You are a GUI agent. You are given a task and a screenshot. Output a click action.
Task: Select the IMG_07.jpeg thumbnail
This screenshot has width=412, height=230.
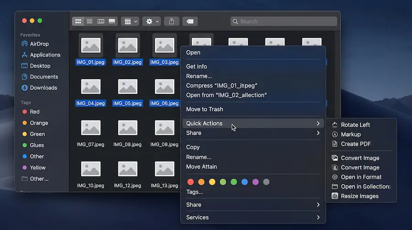91,128
